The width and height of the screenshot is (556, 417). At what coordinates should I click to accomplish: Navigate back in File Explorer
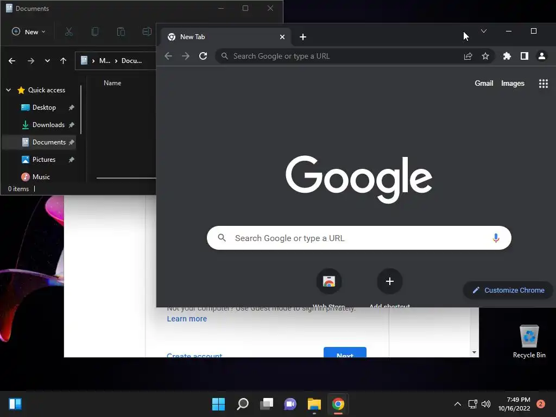12,61
